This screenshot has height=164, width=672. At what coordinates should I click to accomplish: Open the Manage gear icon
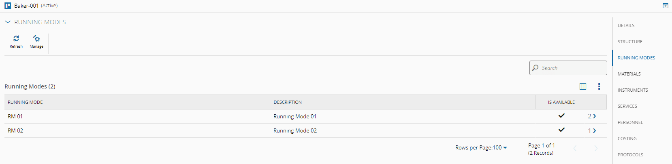36,39
